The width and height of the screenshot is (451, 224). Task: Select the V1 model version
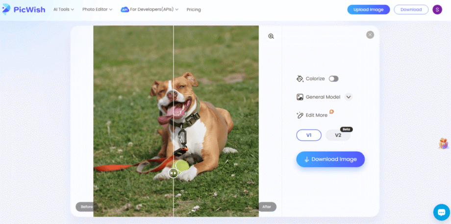[x=309, y=135]
